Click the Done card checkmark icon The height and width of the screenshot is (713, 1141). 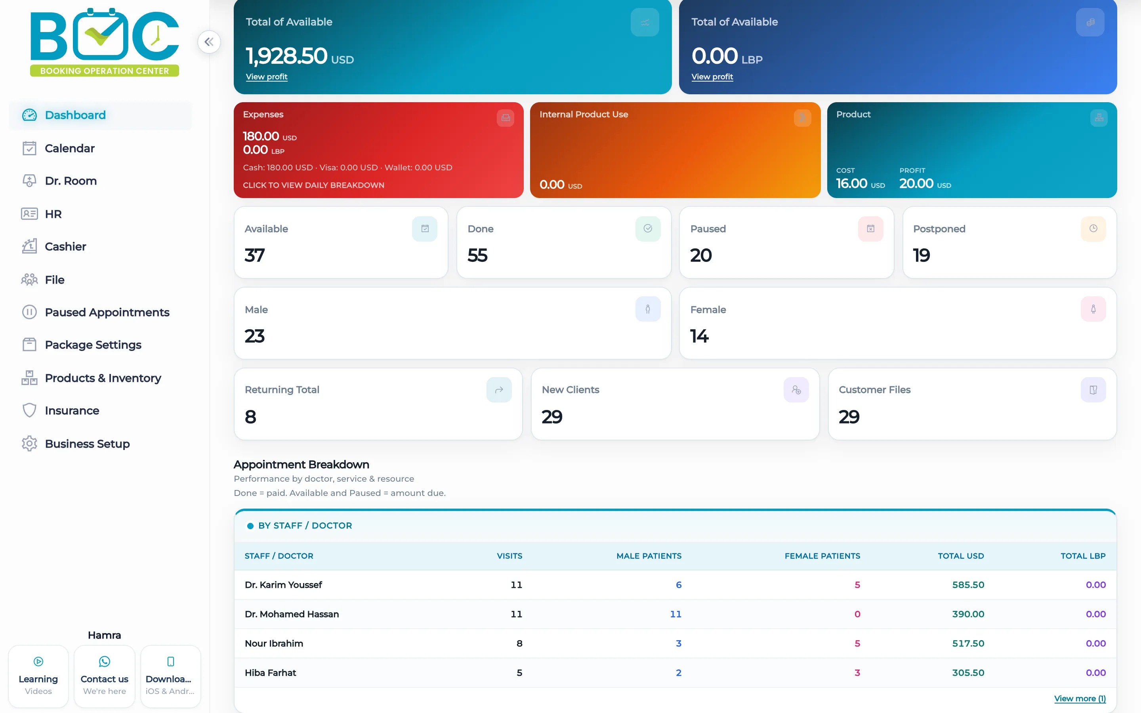point(648,229)
